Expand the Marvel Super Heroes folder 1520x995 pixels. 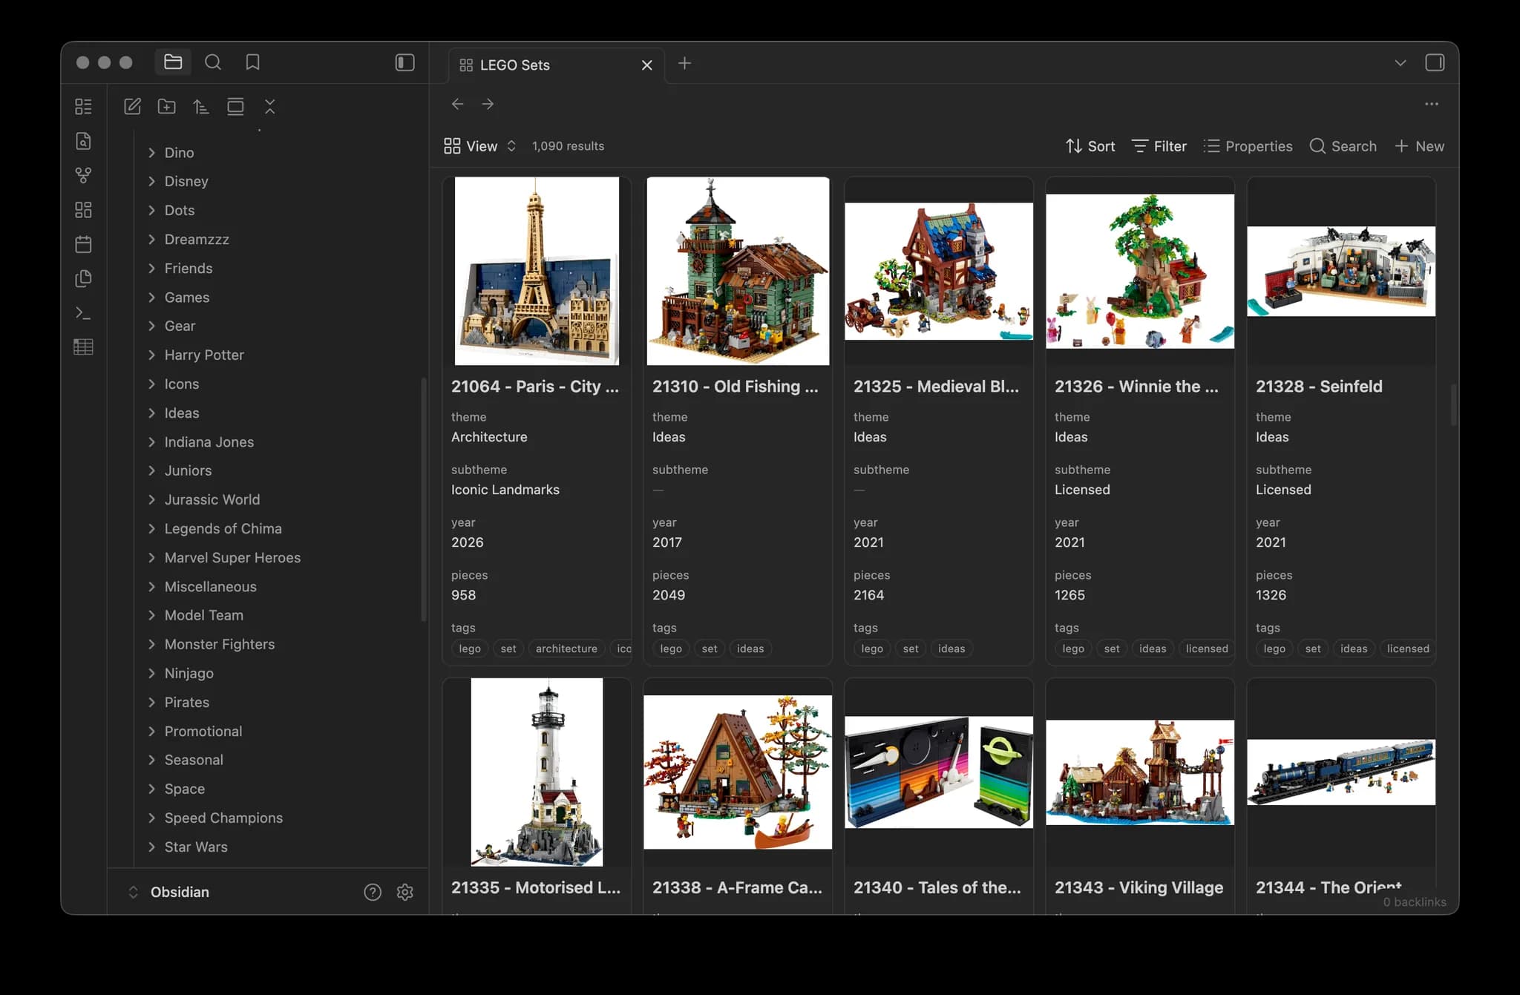[151, 558]
